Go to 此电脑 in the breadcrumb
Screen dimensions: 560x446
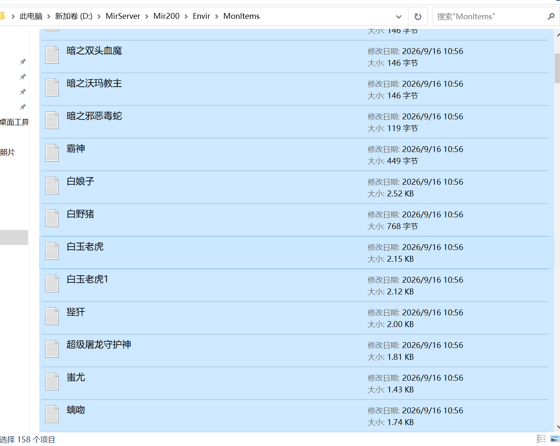coord(31,16)
